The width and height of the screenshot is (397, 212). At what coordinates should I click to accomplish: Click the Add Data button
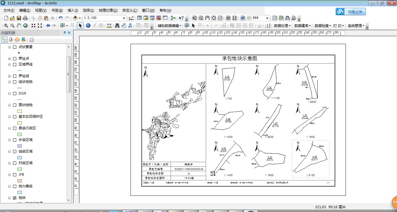pos(75,18)
